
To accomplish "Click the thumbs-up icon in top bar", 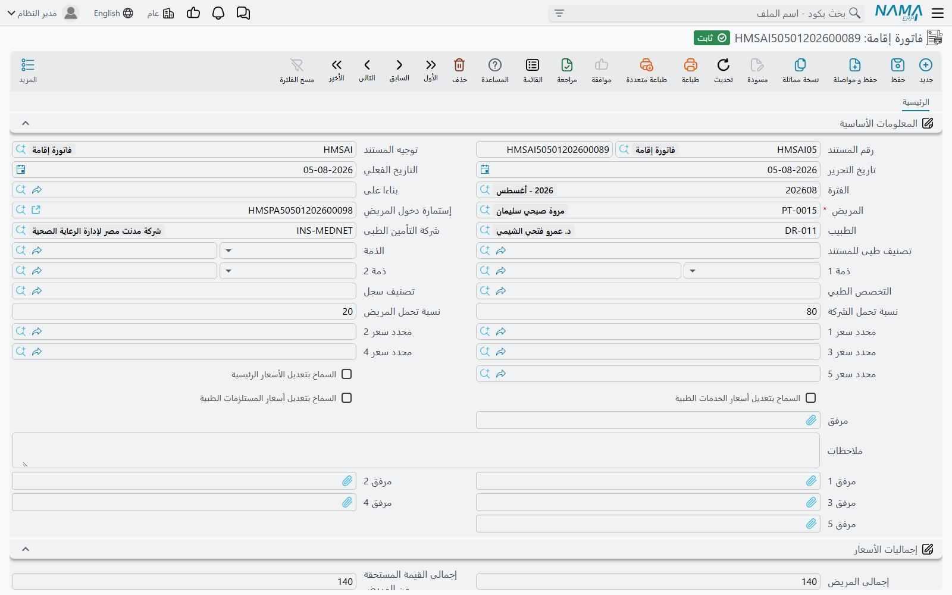I will (193, 13).
